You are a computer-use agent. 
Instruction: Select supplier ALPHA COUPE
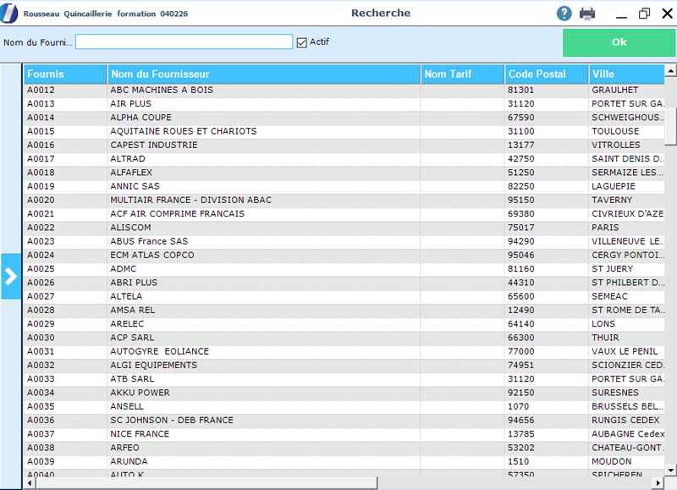point(140,118)
